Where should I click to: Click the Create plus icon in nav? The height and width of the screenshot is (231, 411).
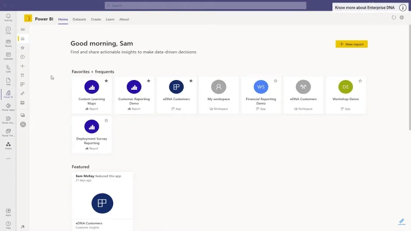(23, 66)
